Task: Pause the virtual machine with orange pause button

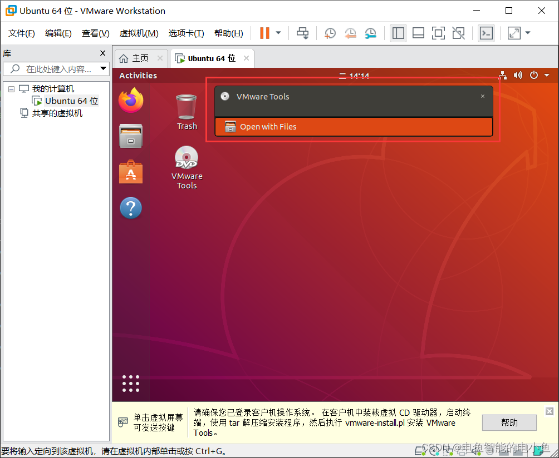Action: 264,33
